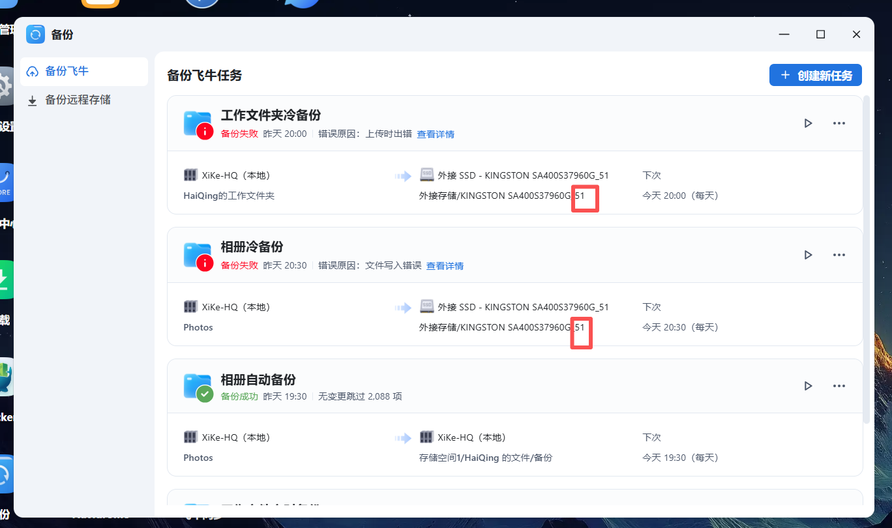892x528 pixels.
Task: Open more options for 相册冷备份
Action: [839, 255]
